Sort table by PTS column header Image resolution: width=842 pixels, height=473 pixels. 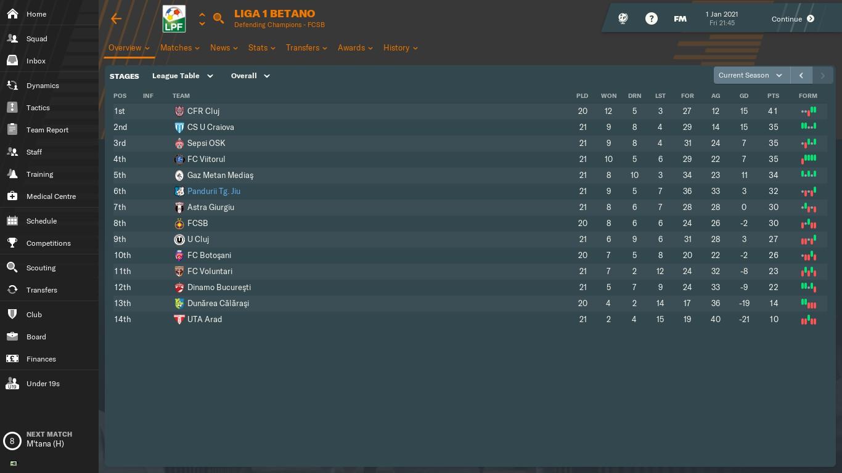pos(773,95)
